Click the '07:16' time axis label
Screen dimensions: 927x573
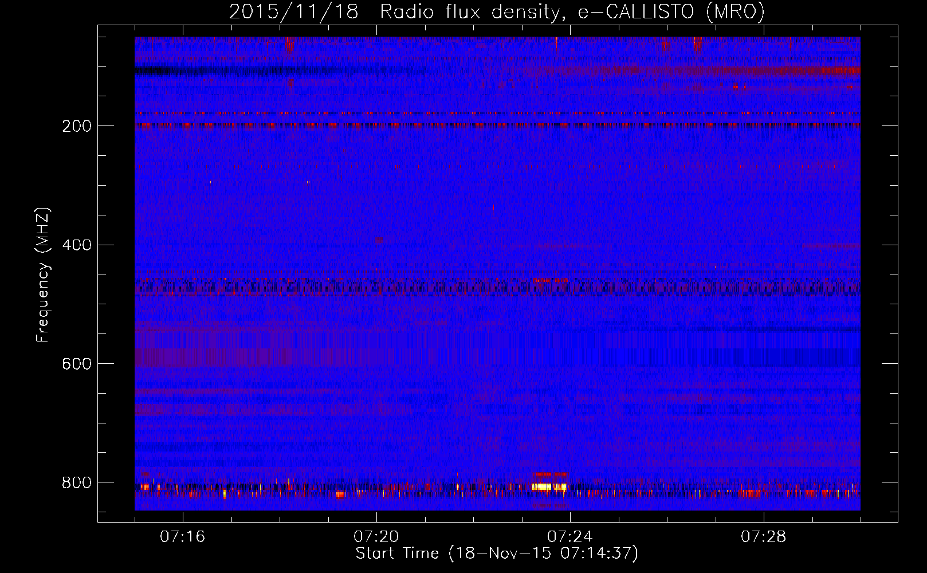click(182, 537)
